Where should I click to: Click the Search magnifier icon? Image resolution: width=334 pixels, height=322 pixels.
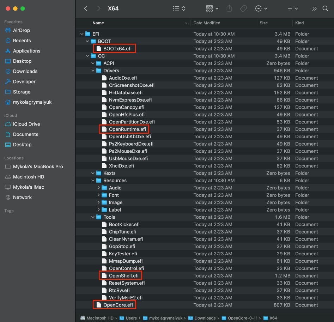point(325,8)
